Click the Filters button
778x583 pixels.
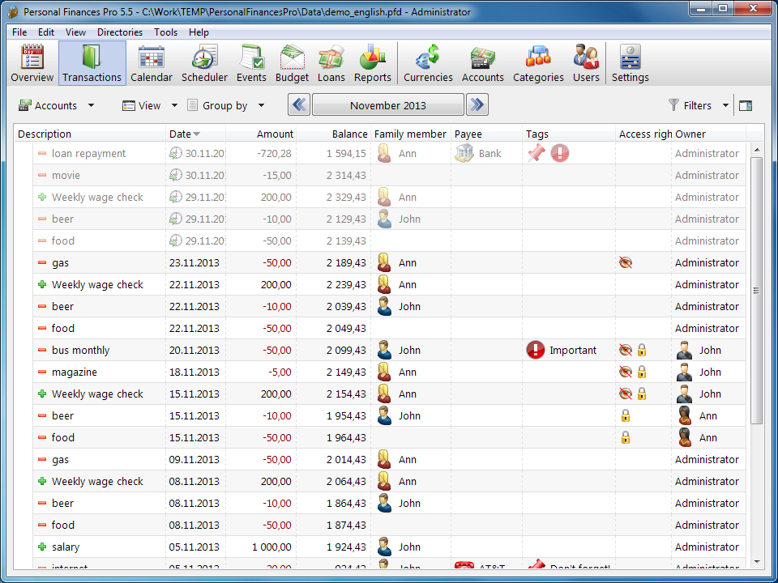point(690,105)
